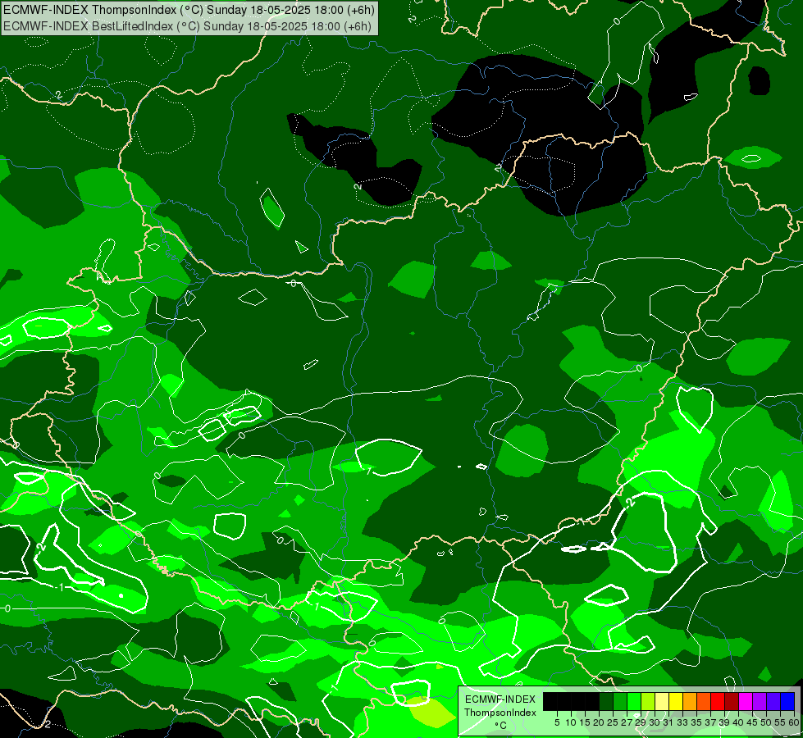Select the dark green 20-25 legend swatch
This screenshot has width=803, height=738.
[x=606, y=701]
